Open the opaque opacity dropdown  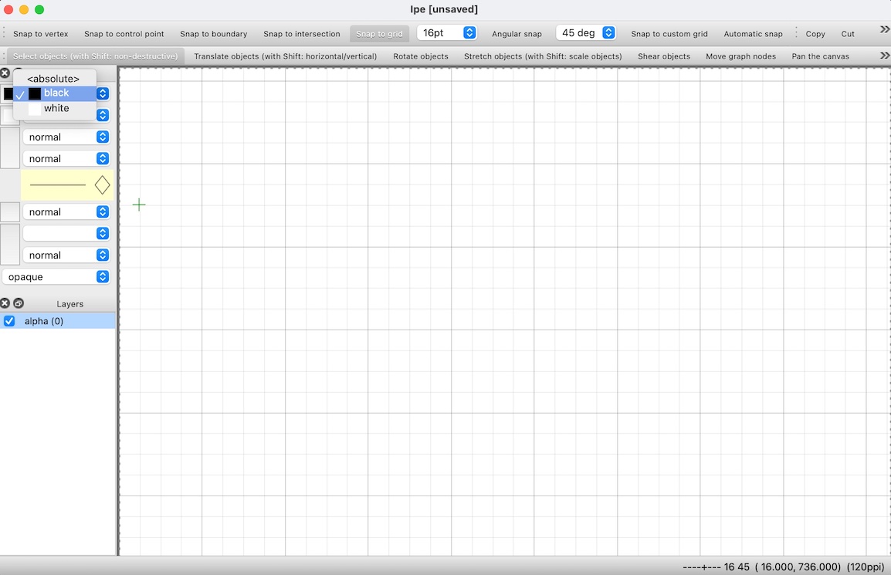[56, 277]
